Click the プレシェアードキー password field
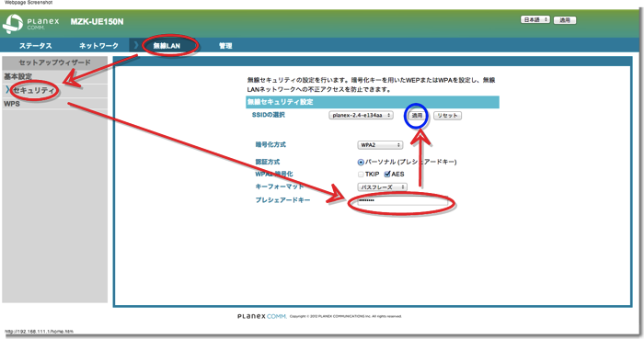644x339 pixels. (x=403, y=201)
